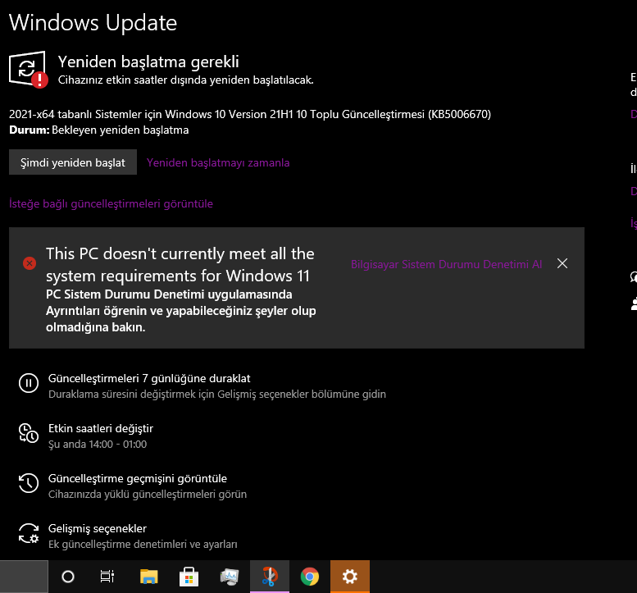Open the performance monitor app on taskbar

click(x=229, y=577)
